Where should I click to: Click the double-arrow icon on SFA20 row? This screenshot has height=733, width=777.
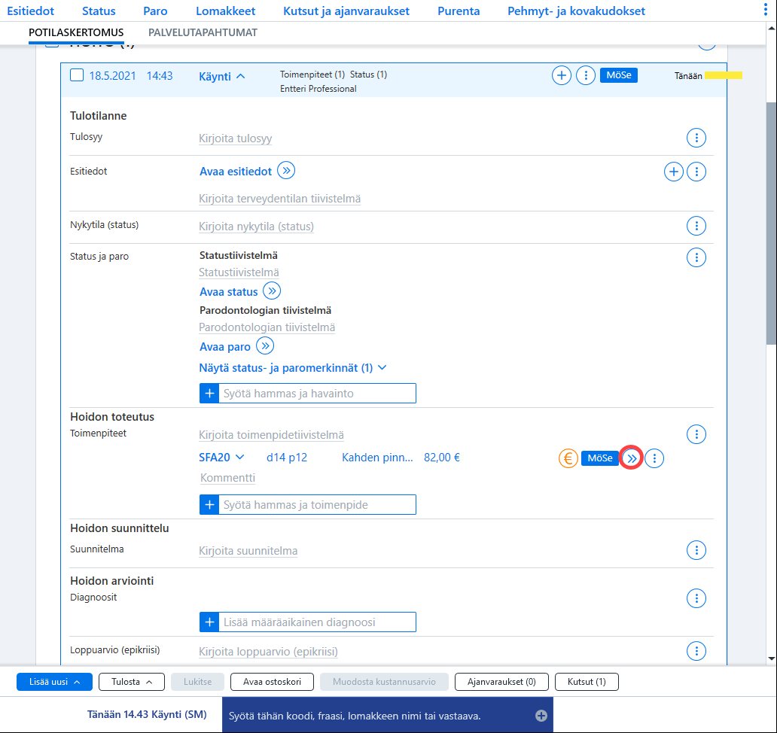coord(631,458)
